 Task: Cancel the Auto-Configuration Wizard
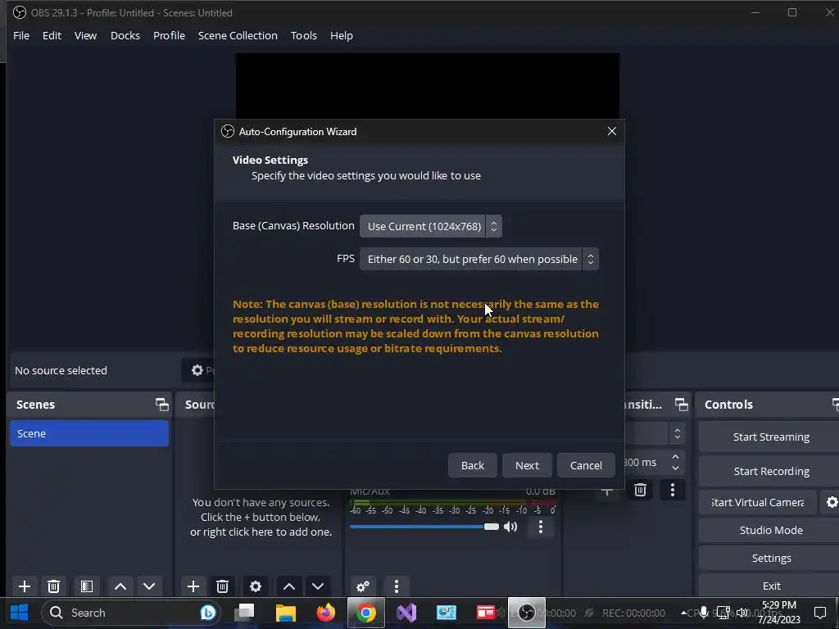coord(586,465)
